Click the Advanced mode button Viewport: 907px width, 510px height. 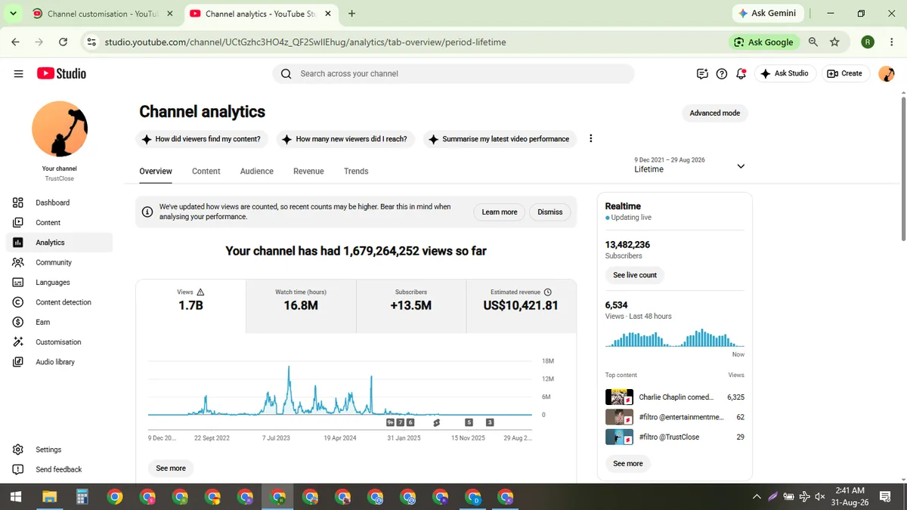point(715,113)
